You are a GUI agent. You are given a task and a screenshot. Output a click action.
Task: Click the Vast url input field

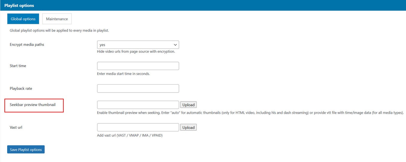[138, 127]
